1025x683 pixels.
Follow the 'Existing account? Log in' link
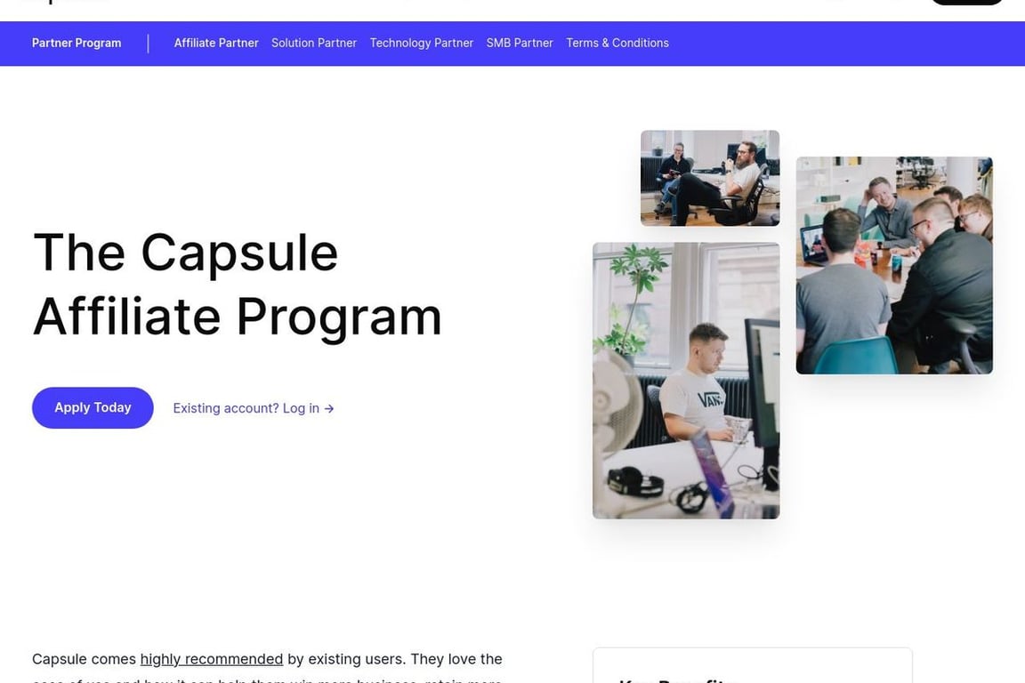pos(254,408)
